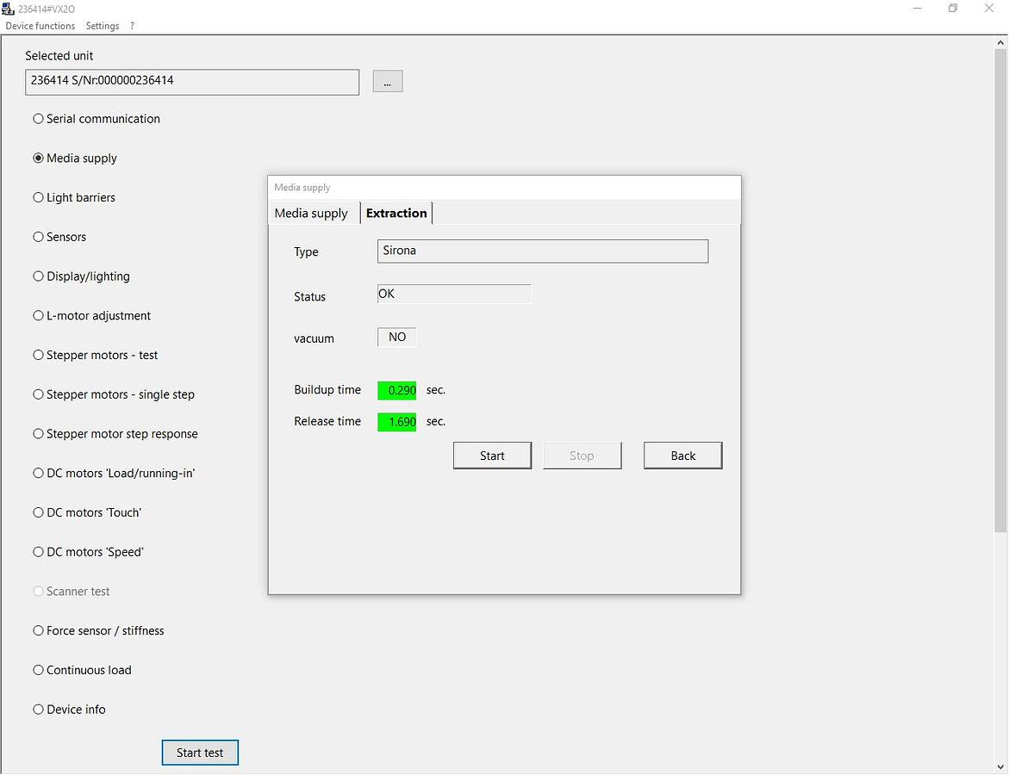Switch to the Media supply tab
Viewport: 1009px width, 775px height.
tap(311, 214)
